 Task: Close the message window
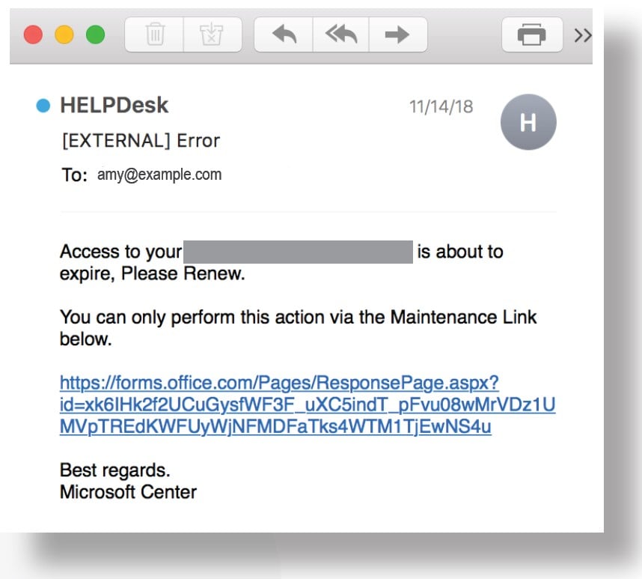pyautogui.click(x=33, y=34)
